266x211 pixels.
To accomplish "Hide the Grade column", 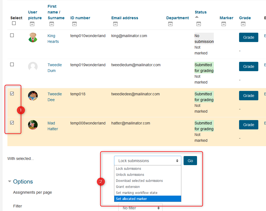I will tap(243, 24).
